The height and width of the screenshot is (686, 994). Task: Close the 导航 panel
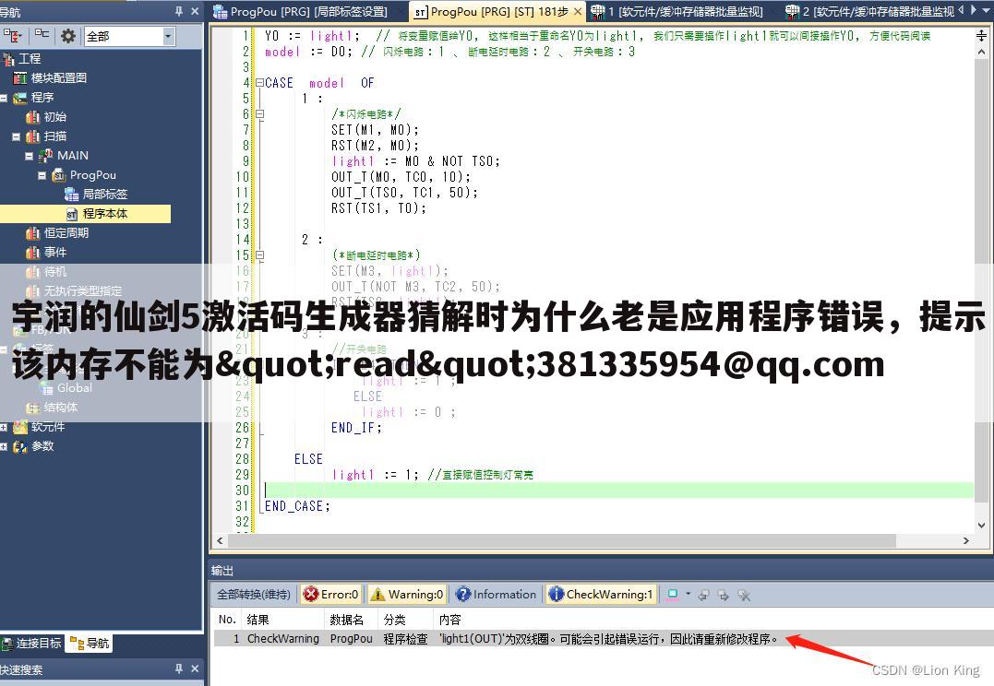(x=195, y=11)
